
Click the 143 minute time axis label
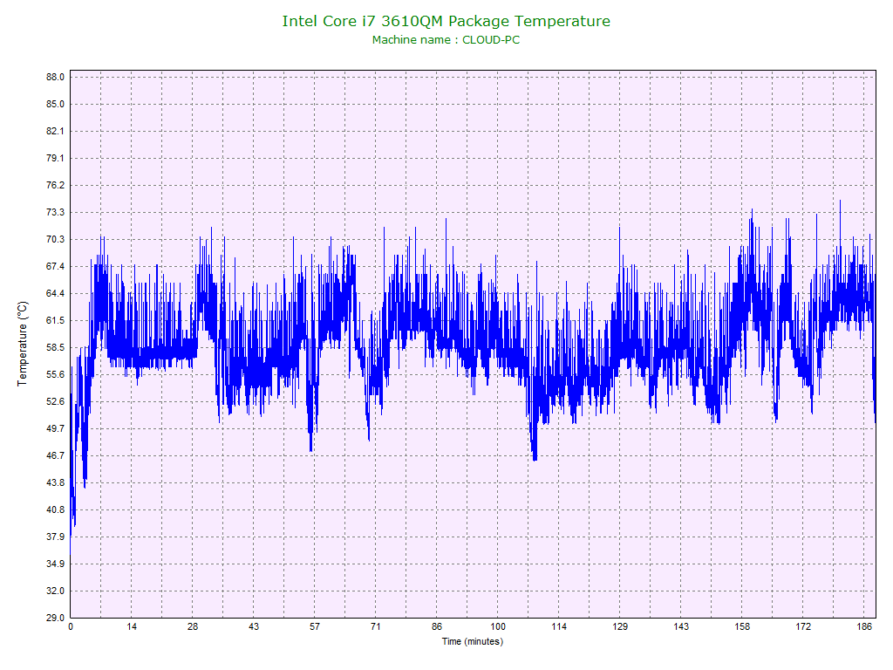(681, 626)
